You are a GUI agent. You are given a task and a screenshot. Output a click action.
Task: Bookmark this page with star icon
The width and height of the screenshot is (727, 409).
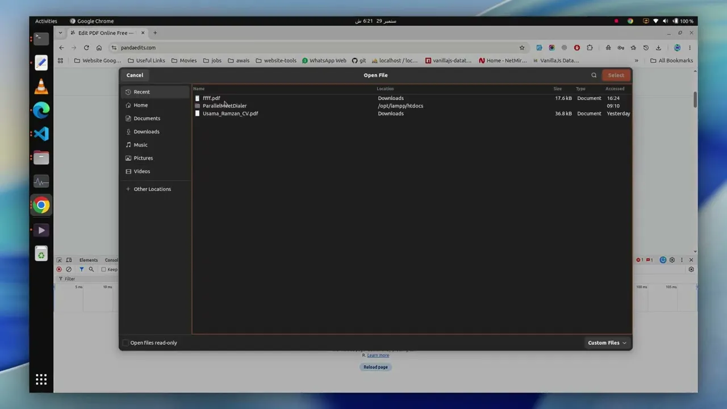coord(522,48)
